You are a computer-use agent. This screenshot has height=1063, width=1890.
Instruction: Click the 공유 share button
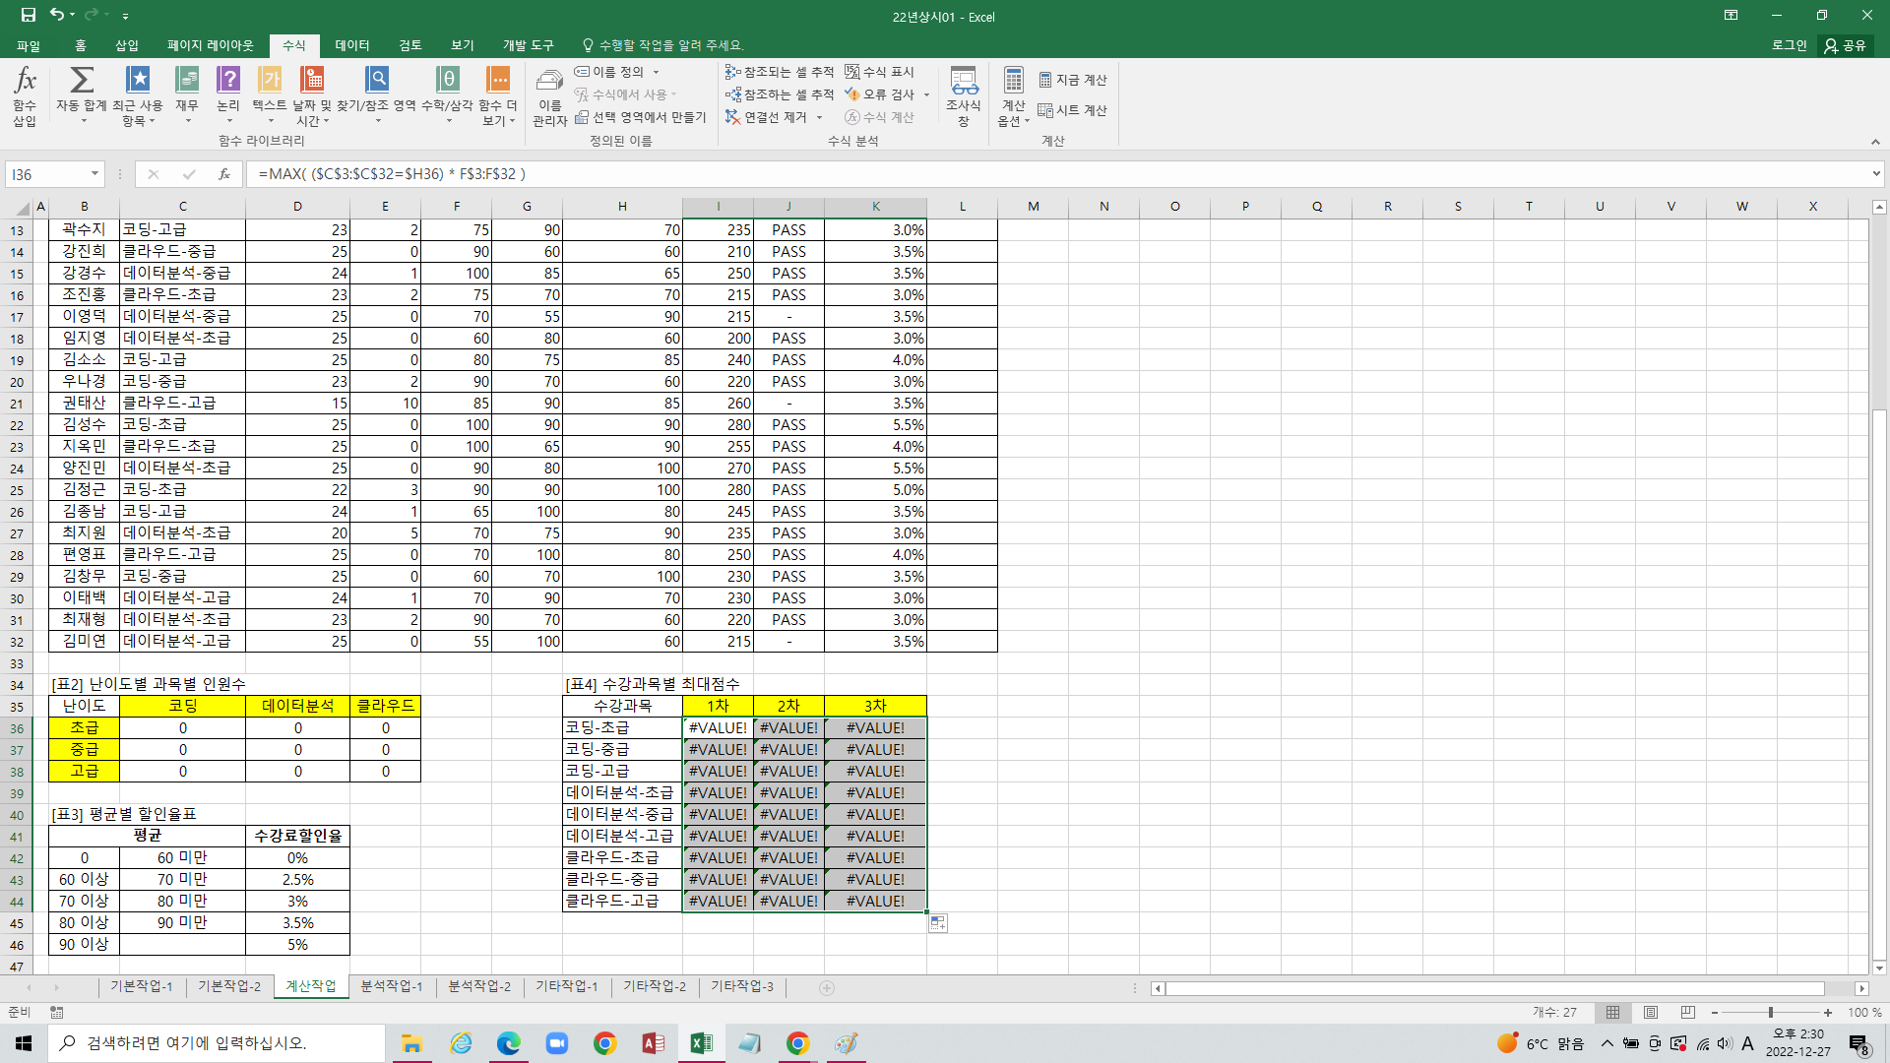(x=1846, y=45)
